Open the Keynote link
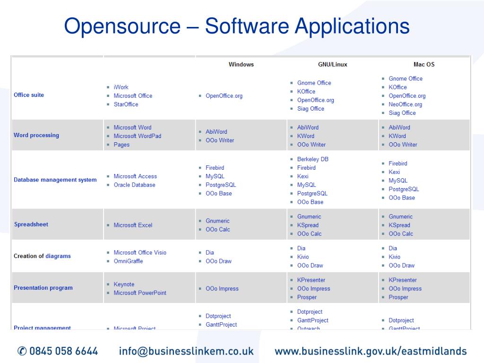 tap(124, 284)
